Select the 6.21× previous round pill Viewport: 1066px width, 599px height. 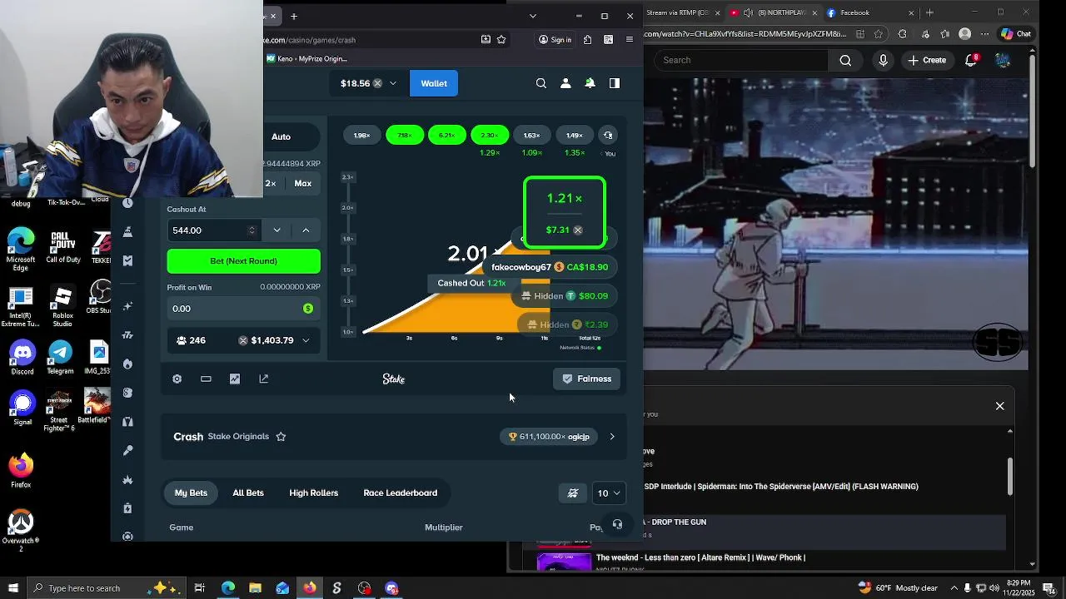tap(446, 136)
